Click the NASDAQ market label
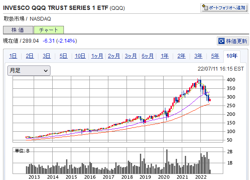This screenshot has width=250, height=180. click(40, 19)
